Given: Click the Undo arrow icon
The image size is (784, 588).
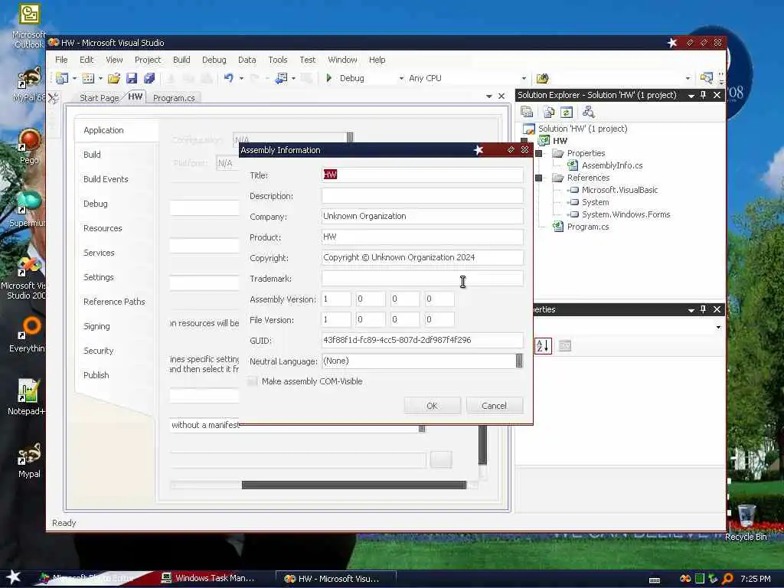Looking at the screenshot, I should coord(229,78).
